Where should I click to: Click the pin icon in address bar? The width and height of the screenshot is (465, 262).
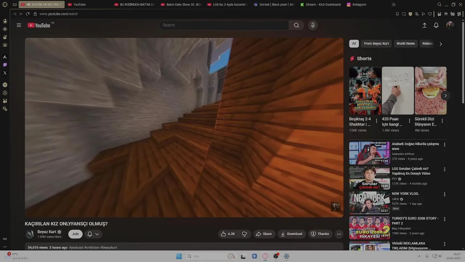[x=397, y=14]
